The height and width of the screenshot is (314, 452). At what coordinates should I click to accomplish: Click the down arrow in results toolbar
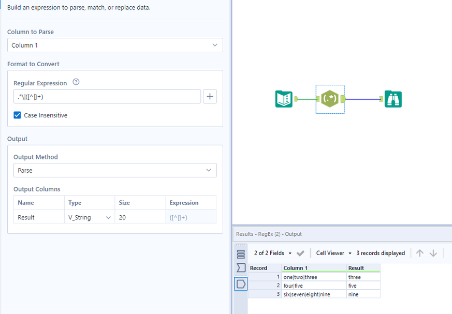(x=433, y=253)
